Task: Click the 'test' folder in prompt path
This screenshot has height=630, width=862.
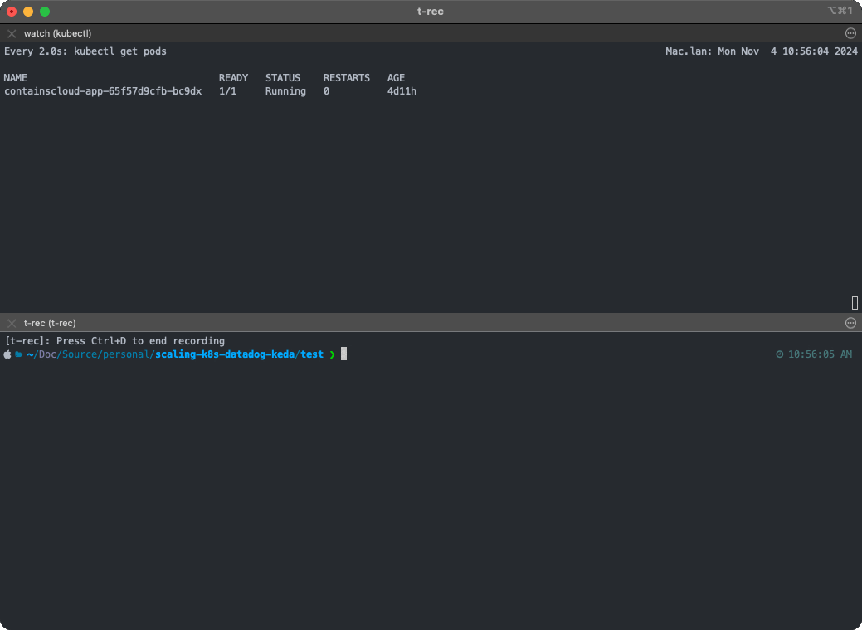Action: click(x=312, y=354)
